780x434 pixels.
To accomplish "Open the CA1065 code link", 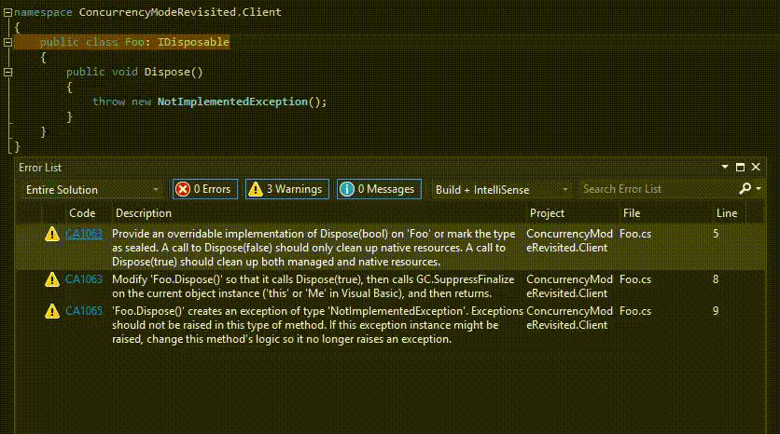I will point(84,311).
